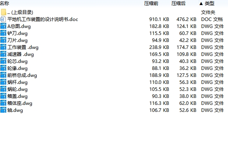This screenshot has height=155, width=228.
Task: Click the 109.8 KB compressed size value
Action: coord(186,54)
